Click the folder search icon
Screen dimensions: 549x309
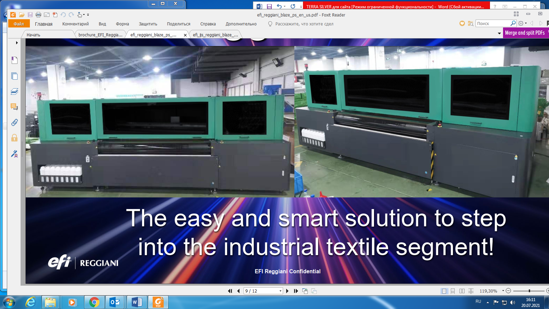click(470, 23)
